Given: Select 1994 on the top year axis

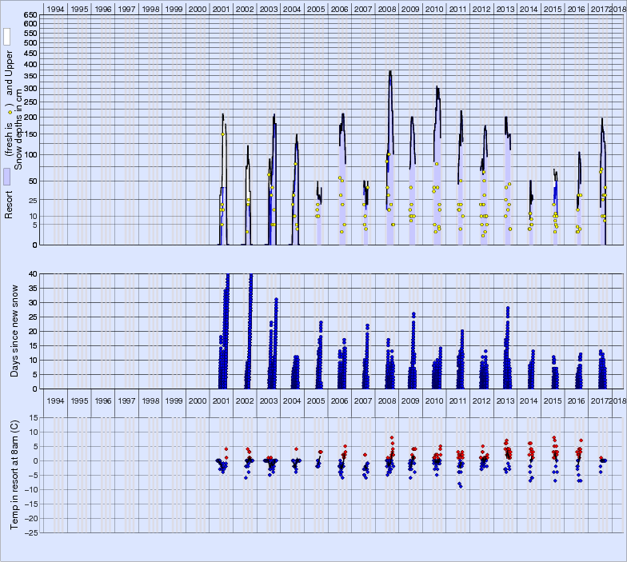Looking at the screenshot, I should [x=54, y=8].
